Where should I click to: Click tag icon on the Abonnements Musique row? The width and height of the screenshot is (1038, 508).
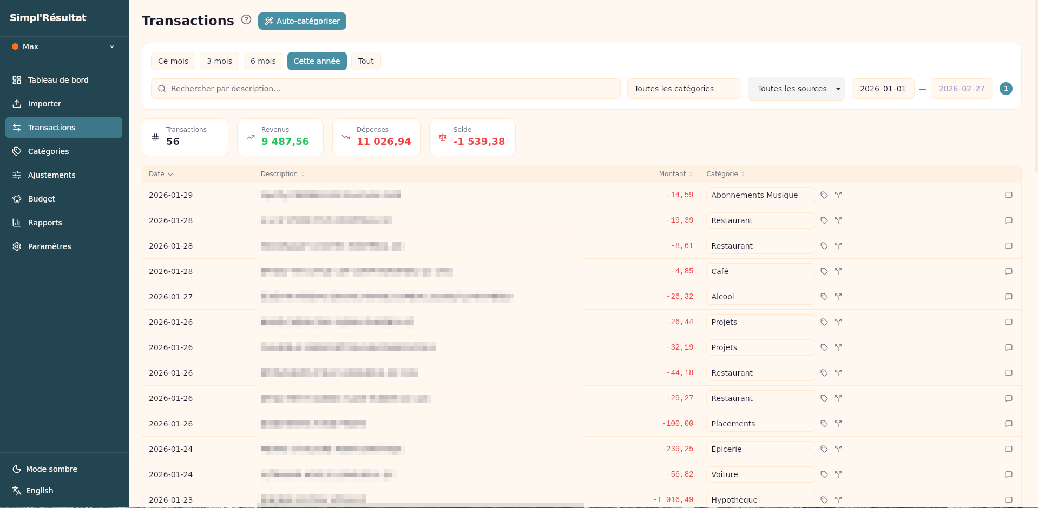coord(824,195)
